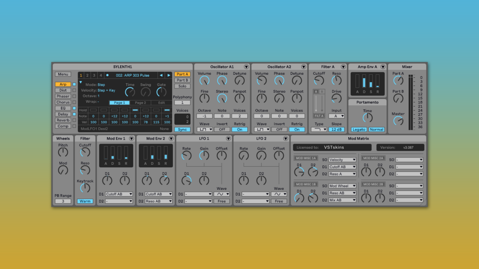Select the Delay effect tab

pyautogui.click(x=63, y=114)
